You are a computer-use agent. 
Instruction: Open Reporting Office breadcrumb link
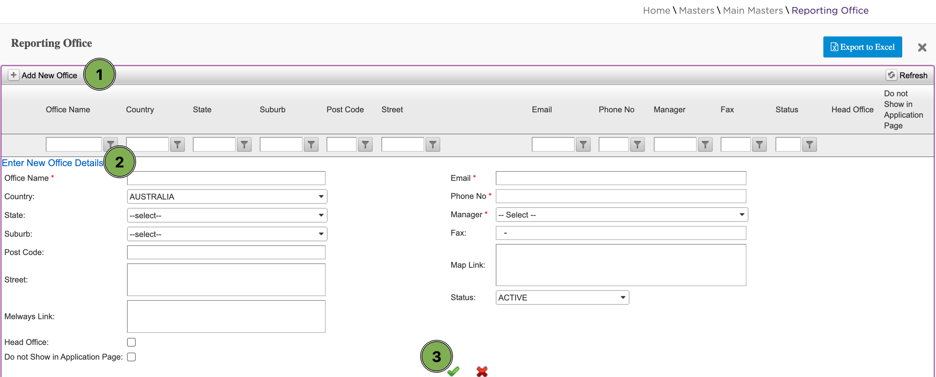[830, 11]
